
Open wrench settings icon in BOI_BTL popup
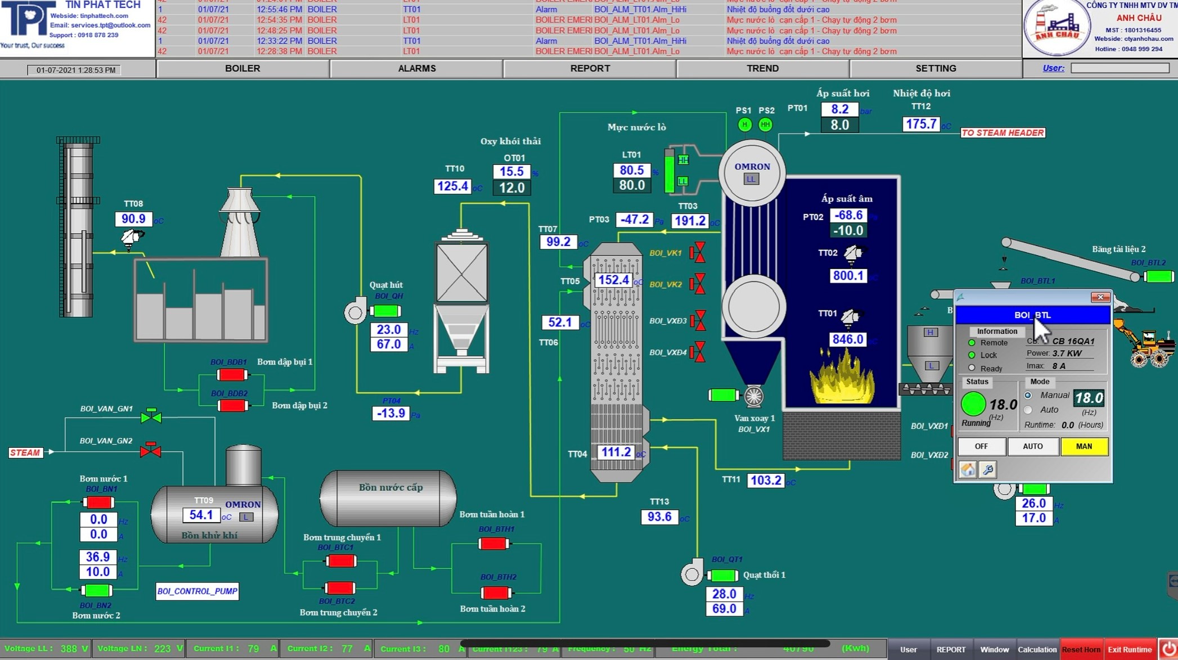[988, 469]
